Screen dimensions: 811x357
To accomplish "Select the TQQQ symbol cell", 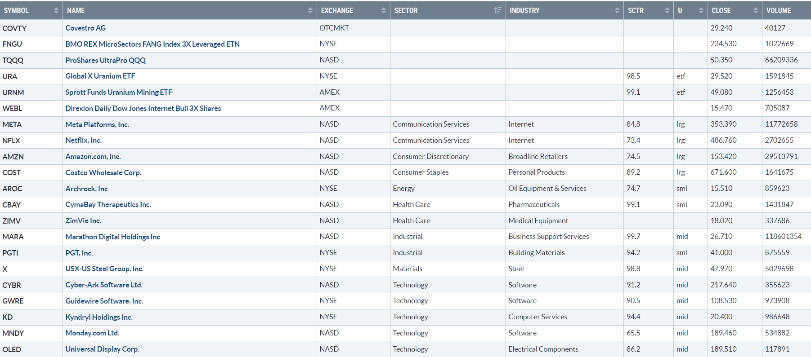I will tap(13, 60).
